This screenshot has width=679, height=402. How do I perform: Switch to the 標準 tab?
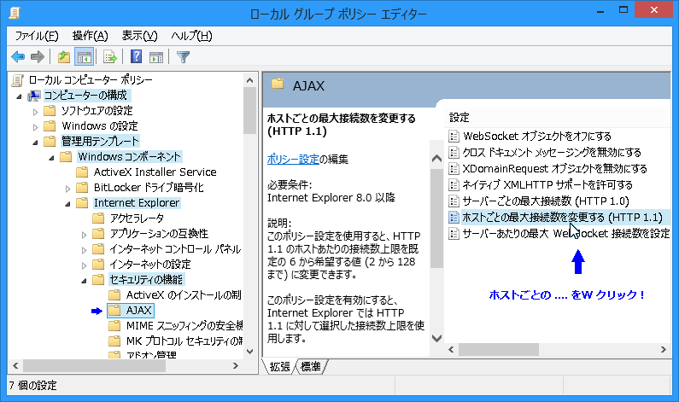[x=311, y=367]
